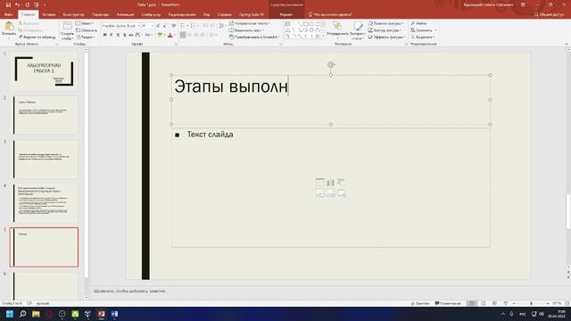Click Decrease Font Size icon
This screenshot has width=571, height=321.
pyautogui.click(x=165, y=26)
